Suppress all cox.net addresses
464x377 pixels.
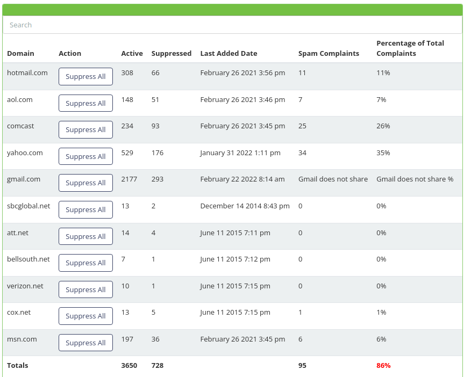click(x=85, y=316)
